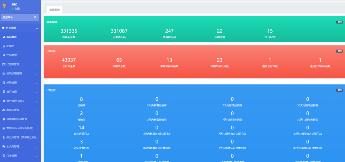
Task: Click the 管理活动 icon
Action: pyautogui.click(x=4, y=128)
